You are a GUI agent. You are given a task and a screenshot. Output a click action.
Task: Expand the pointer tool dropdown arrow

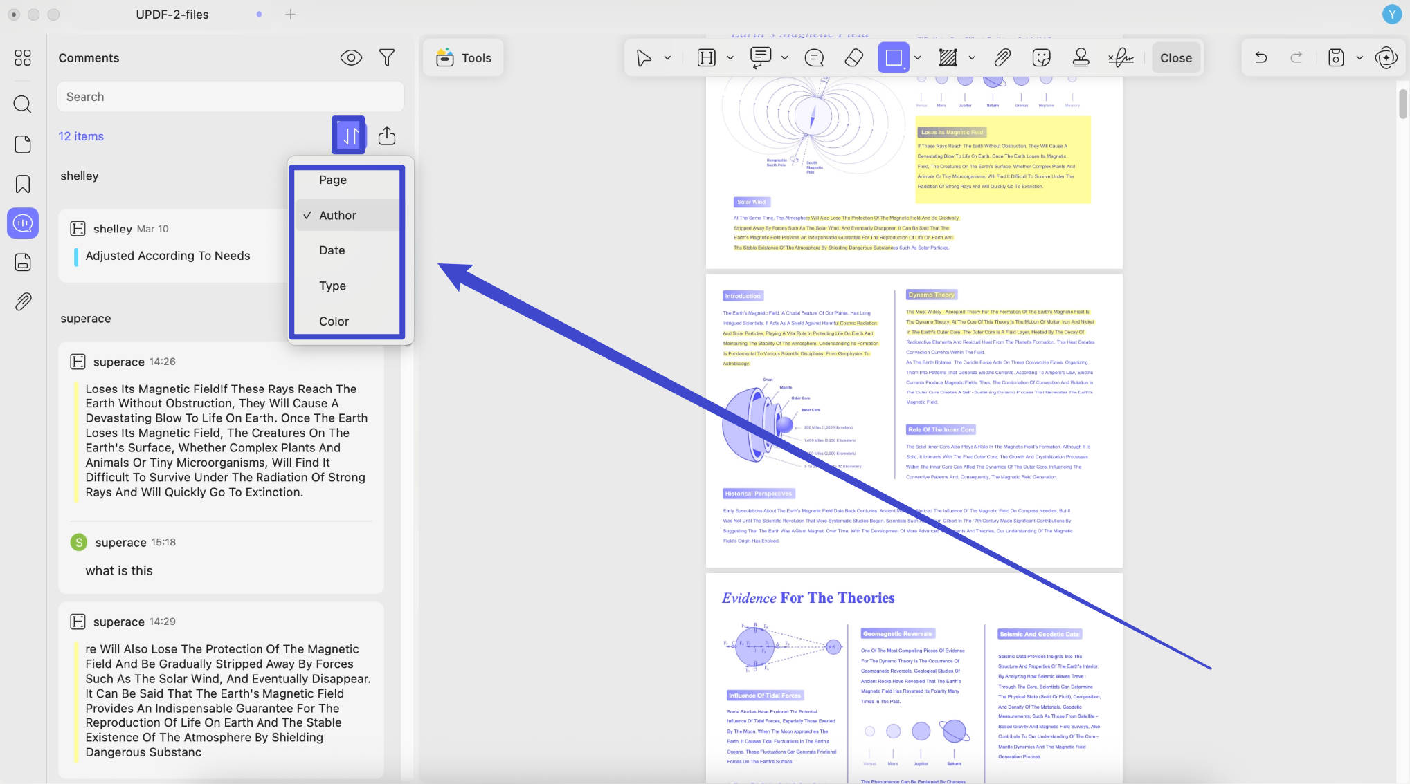click(667, 58)
